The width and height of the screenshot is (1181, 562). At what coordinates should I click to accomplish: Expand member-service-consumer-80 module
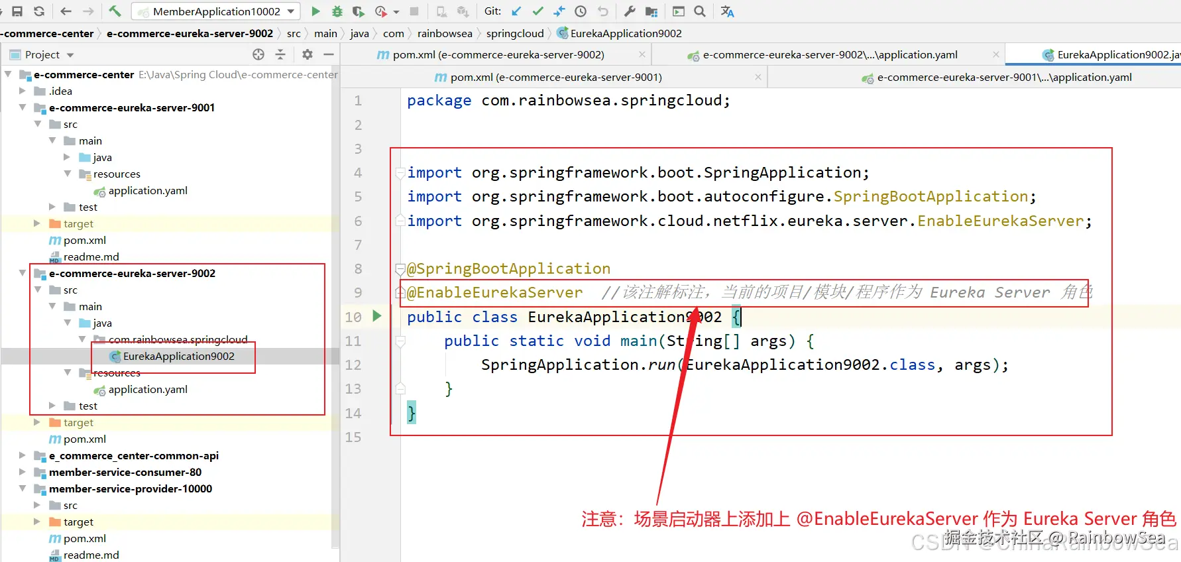click(23, 472)
